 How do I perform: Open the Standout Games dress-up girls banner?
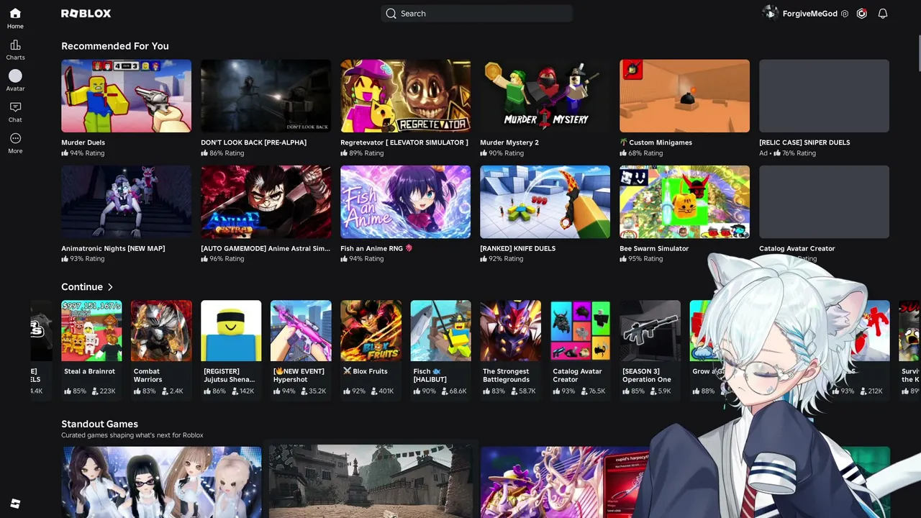click(x=162, y=482)
